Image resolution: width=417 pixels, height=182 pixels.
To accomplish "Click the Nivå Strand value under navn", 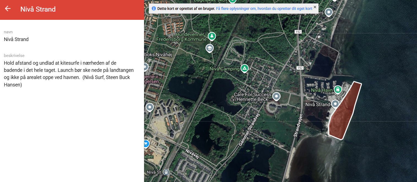I will tap(16, 39).
